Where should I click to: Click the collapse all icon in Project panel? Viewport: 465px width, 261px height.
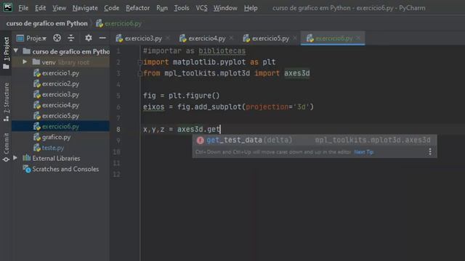(x=71, y=38)
